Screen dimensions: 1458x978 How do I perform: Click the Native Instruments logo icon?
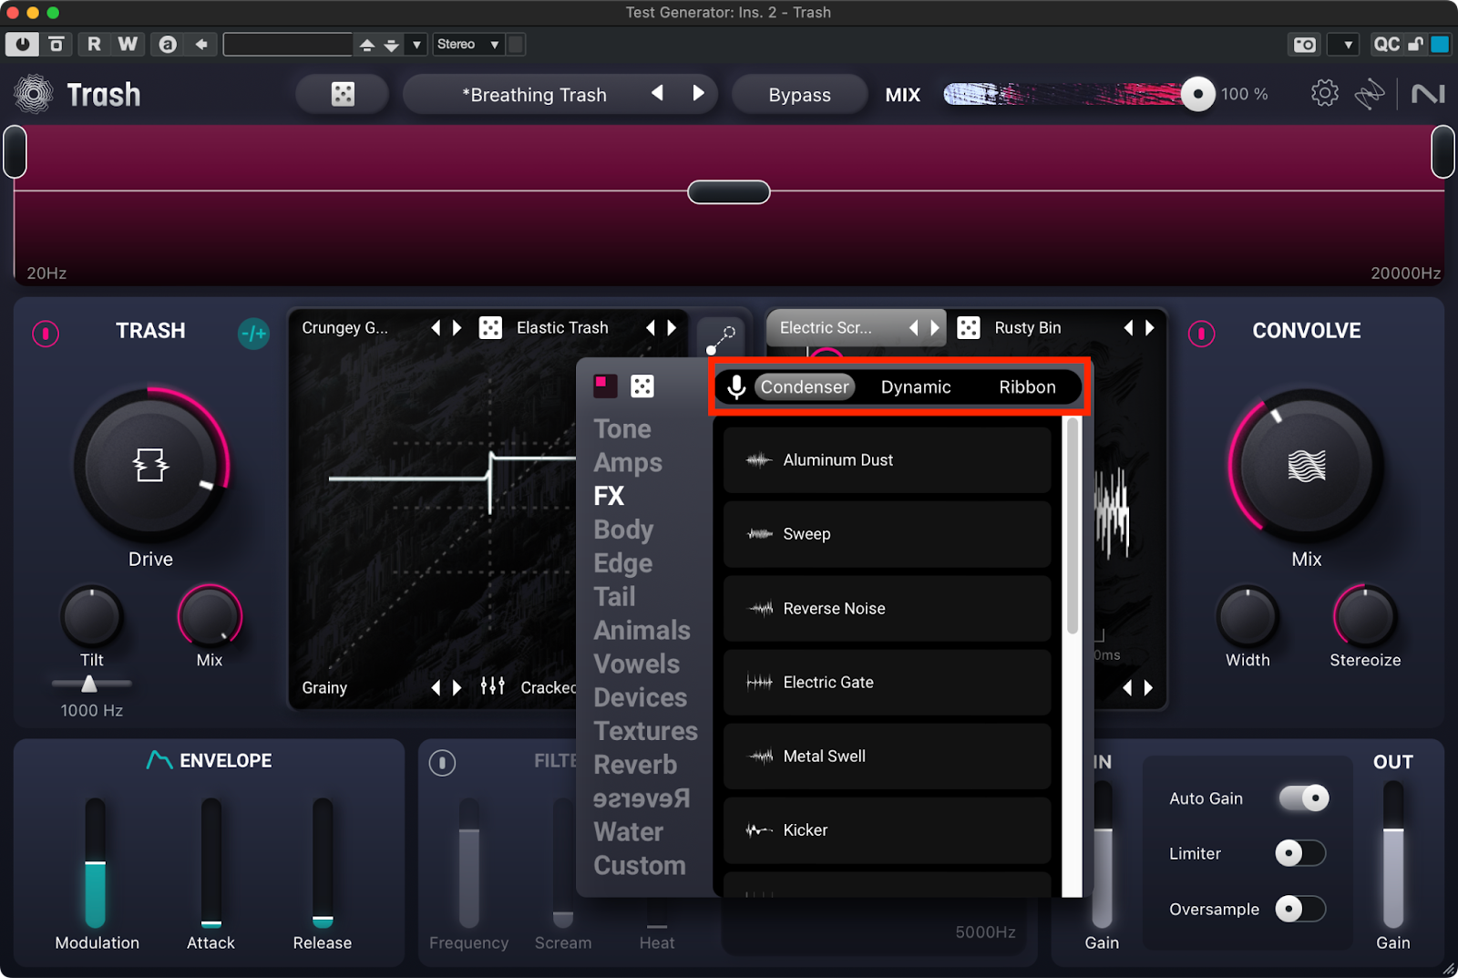point(1428,94)
